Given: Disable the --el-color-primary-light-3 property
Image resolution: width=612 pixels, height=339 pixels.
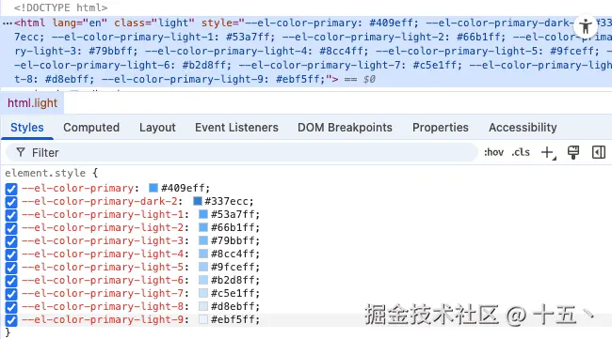Looking at the screenshot, I should click(x=11, y=241).
